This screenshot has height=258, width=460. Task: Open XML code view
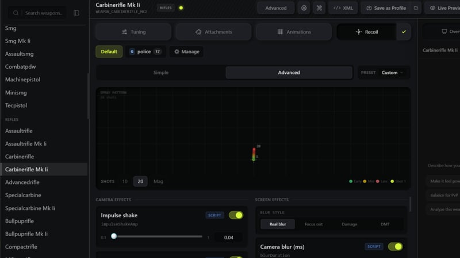[x=343, y=8]
